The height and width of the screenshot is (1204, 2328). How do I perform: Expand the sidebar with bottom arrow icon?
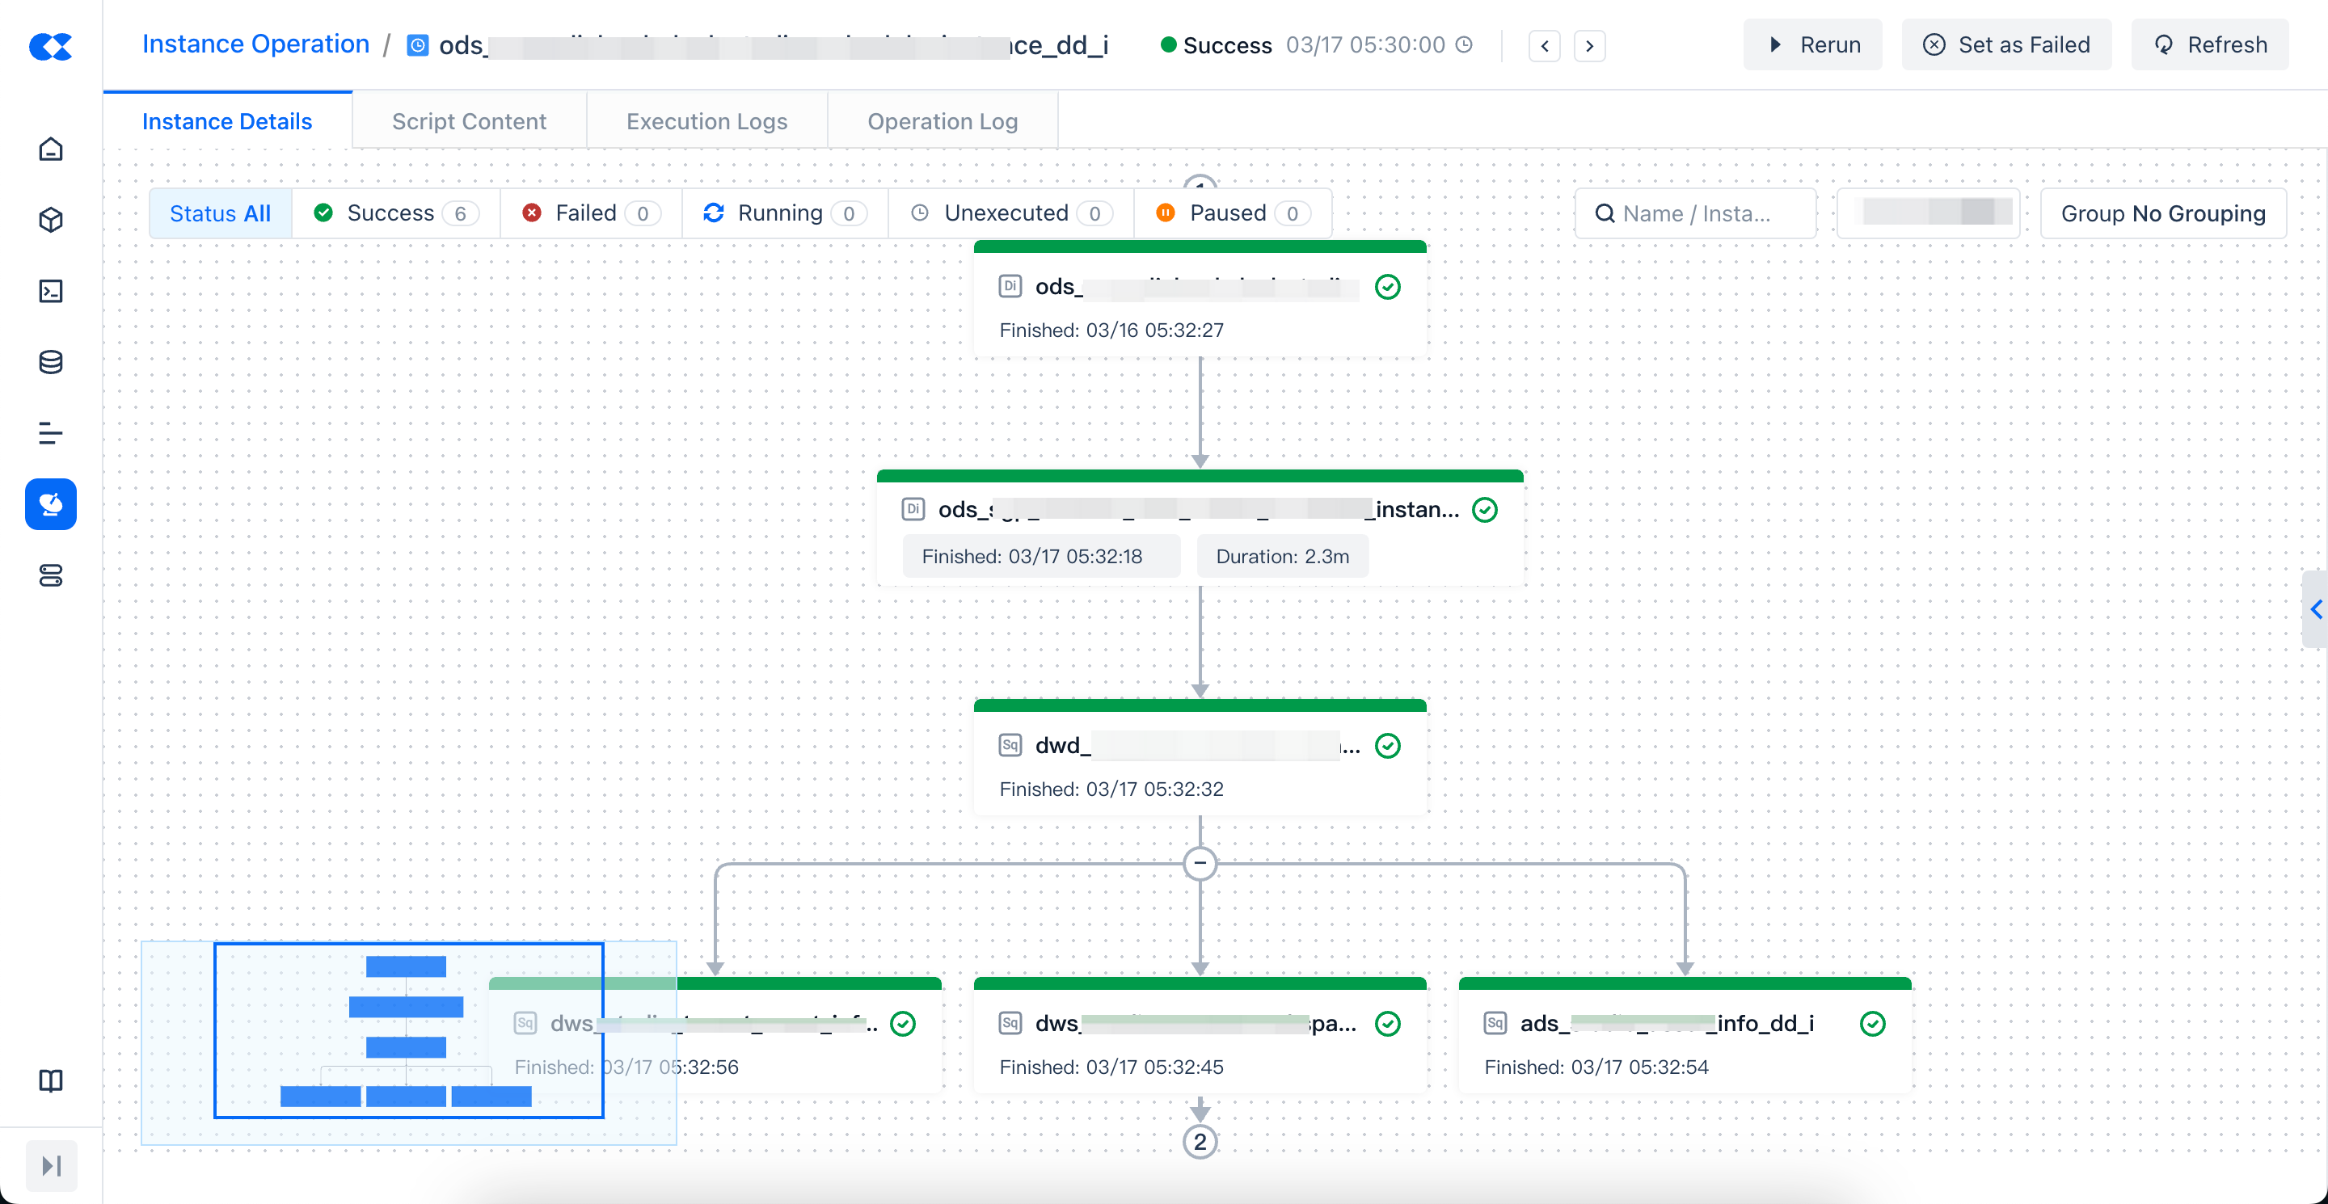52,1165
